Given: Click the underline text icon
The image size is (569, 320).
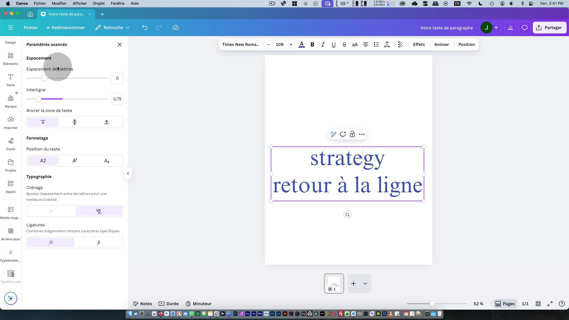Looking at the screenshot, I should tap(333, 44).
